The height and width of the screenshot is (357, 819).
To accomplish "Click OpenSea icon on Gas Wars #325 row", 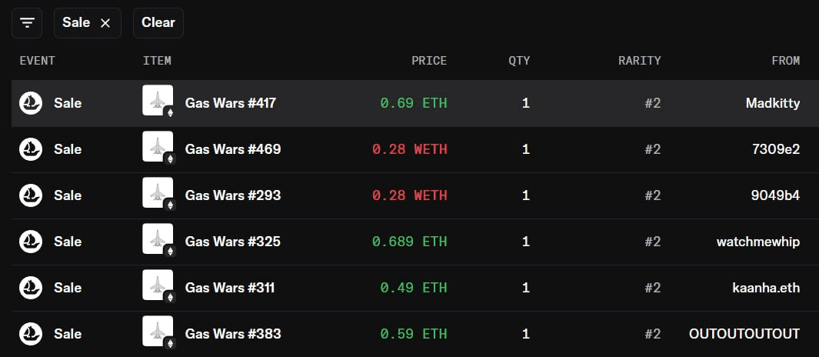I will [x=31, y=242].
